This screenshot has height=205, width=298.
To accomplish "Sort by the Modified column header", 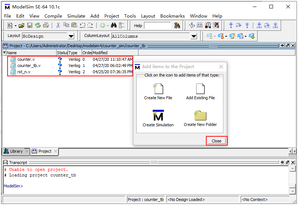I will [110, 53].
